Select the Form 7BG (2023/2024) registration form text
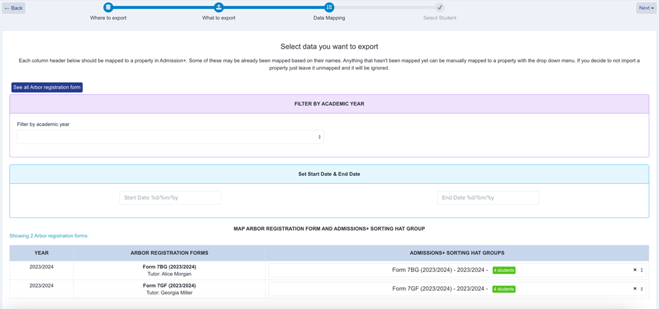The width and height of the screenshot is (659, 309). point(169,267)
